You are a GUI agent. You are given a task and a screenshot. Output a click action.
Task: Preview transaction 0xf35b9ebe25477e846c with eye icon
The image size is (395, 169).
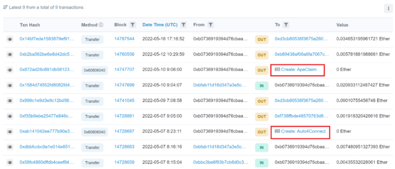pos(10,116)
